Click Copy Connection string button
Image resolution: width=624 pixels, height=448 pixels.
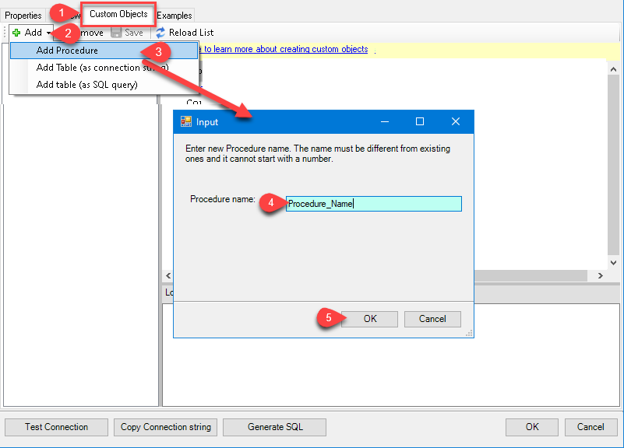(166, 427)
